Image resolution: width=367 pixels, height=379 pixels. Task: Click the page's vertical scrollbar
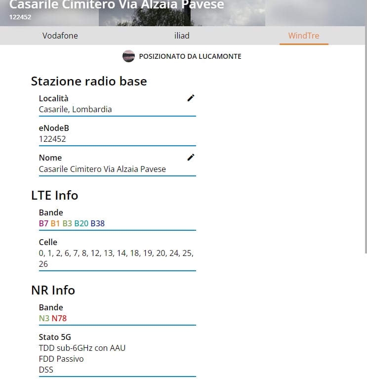click(366, 126)
